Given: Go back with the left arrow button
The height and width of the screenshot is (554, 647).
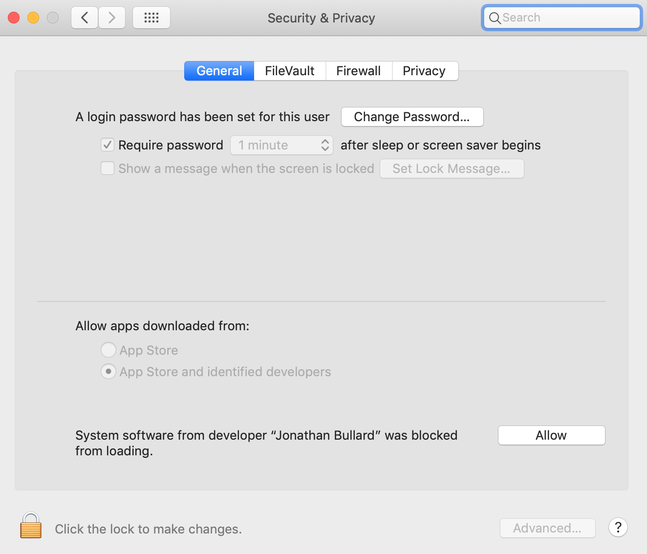Looking at the screenshot, I should click(x=85, y=18).
